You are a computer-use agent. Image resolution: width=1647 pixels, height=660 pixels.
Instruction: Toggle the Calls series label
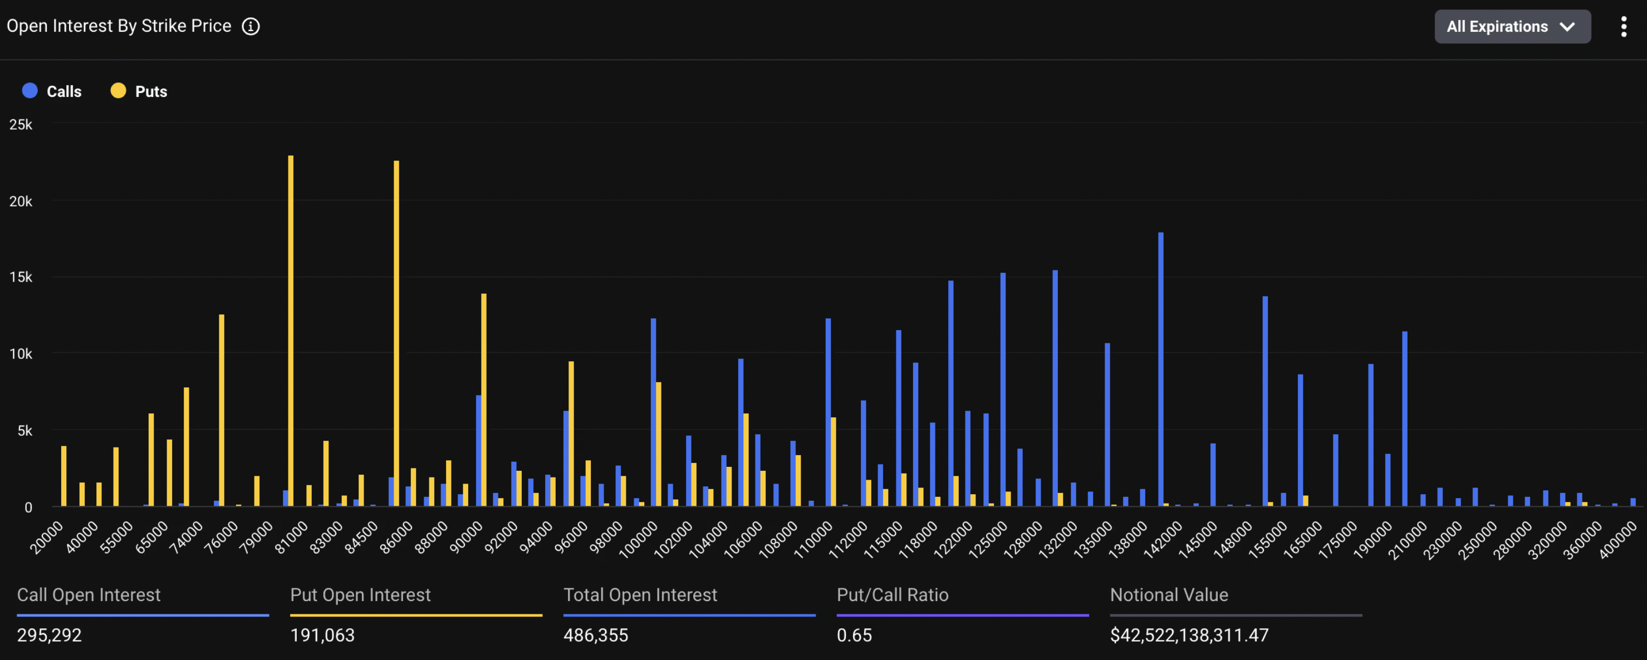[64, 91]
